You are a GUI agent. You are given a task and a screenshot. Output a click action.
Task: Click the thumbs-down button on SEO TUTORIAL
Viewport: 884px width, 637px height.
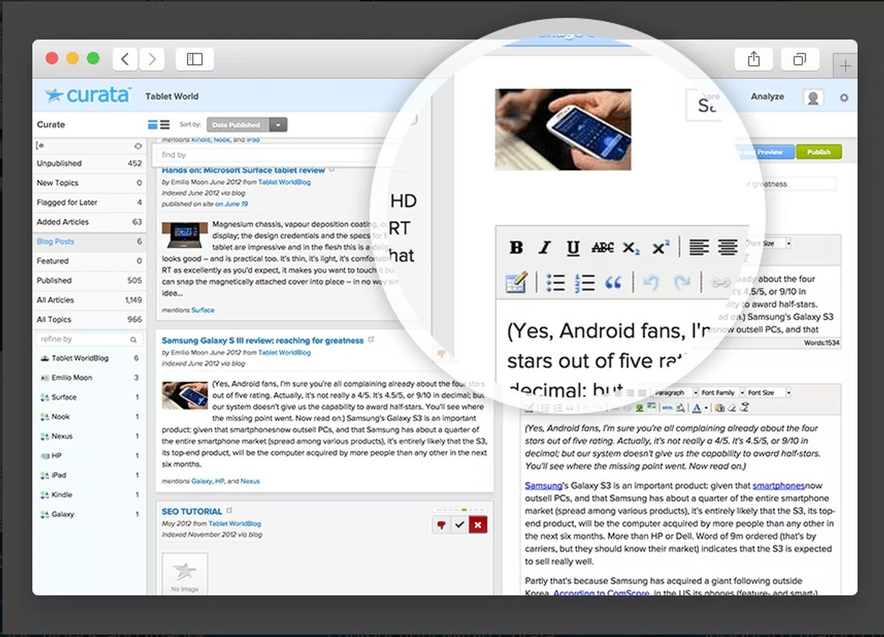pyautogui.click(x=442, y=524)
